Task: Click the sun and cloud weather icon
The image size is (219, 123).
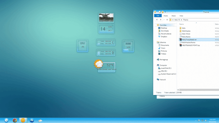Action: coord(99,64)
